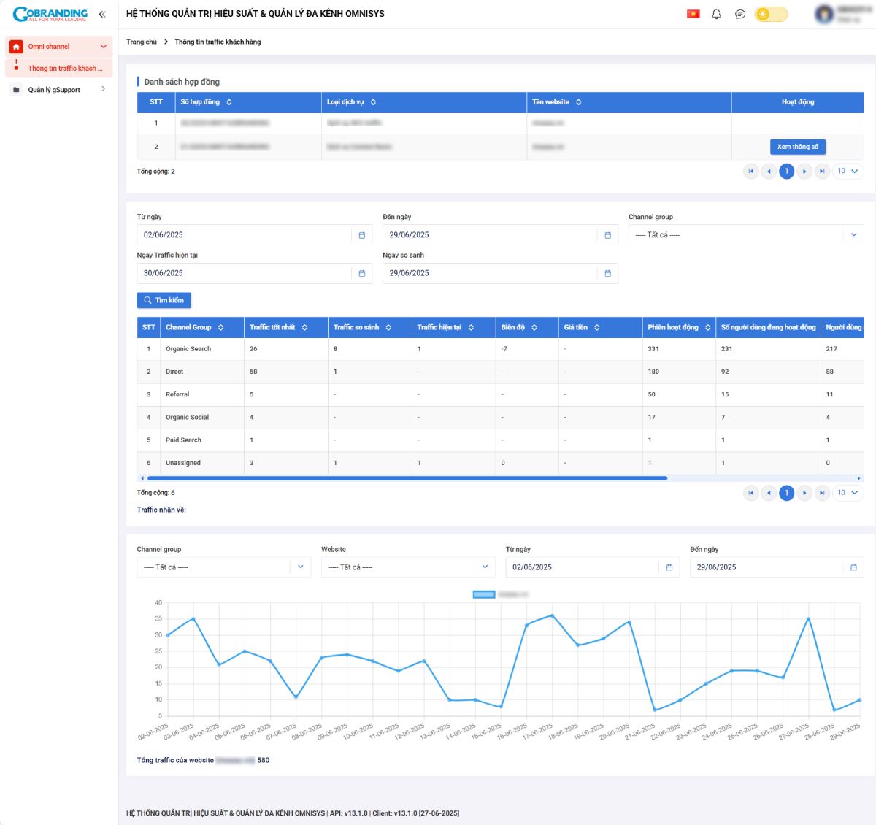Open calendar icon for Ngày Traffic hiện tại
Image resolution: width=876 pixels, height=825 pixels.
361,273
